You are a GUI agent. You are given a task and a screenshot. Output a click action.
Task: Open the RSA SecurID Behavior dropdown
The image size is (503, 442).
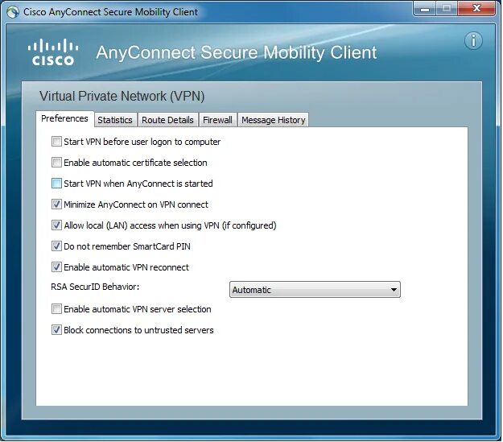coord(314,290)
